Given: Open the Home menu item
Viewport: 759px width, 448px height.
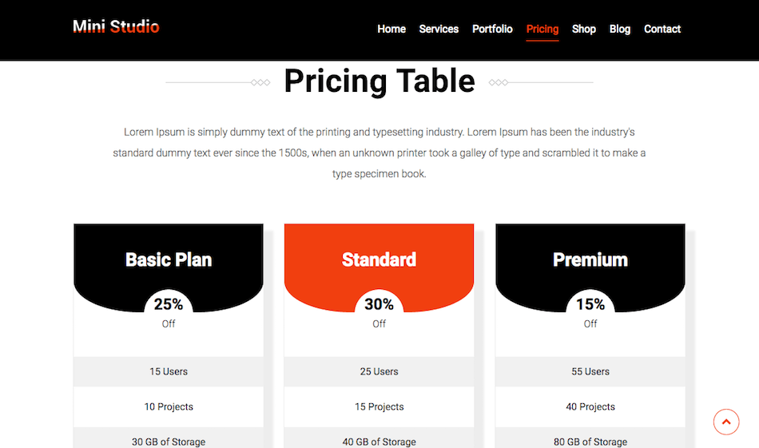Looking at the screenshot, I should (391, 29).
